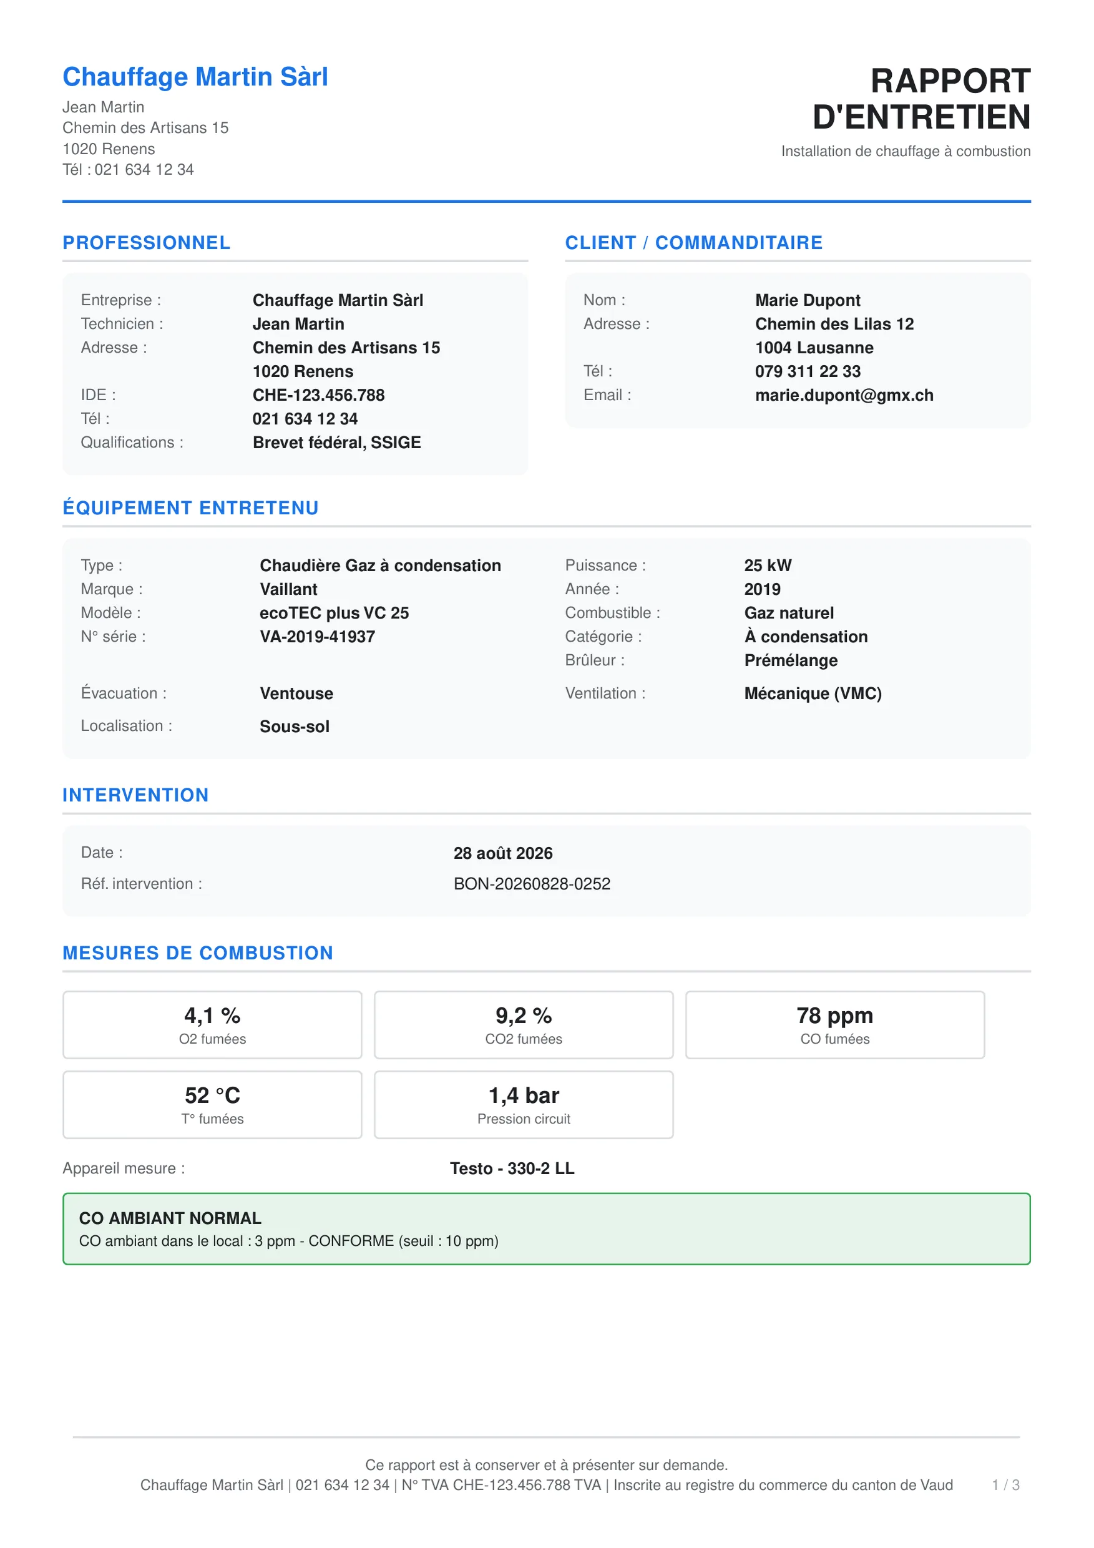Click model ecoTEC plus VC 25
This screenshot has height=1548, width=1094.
tap(335, 613)
